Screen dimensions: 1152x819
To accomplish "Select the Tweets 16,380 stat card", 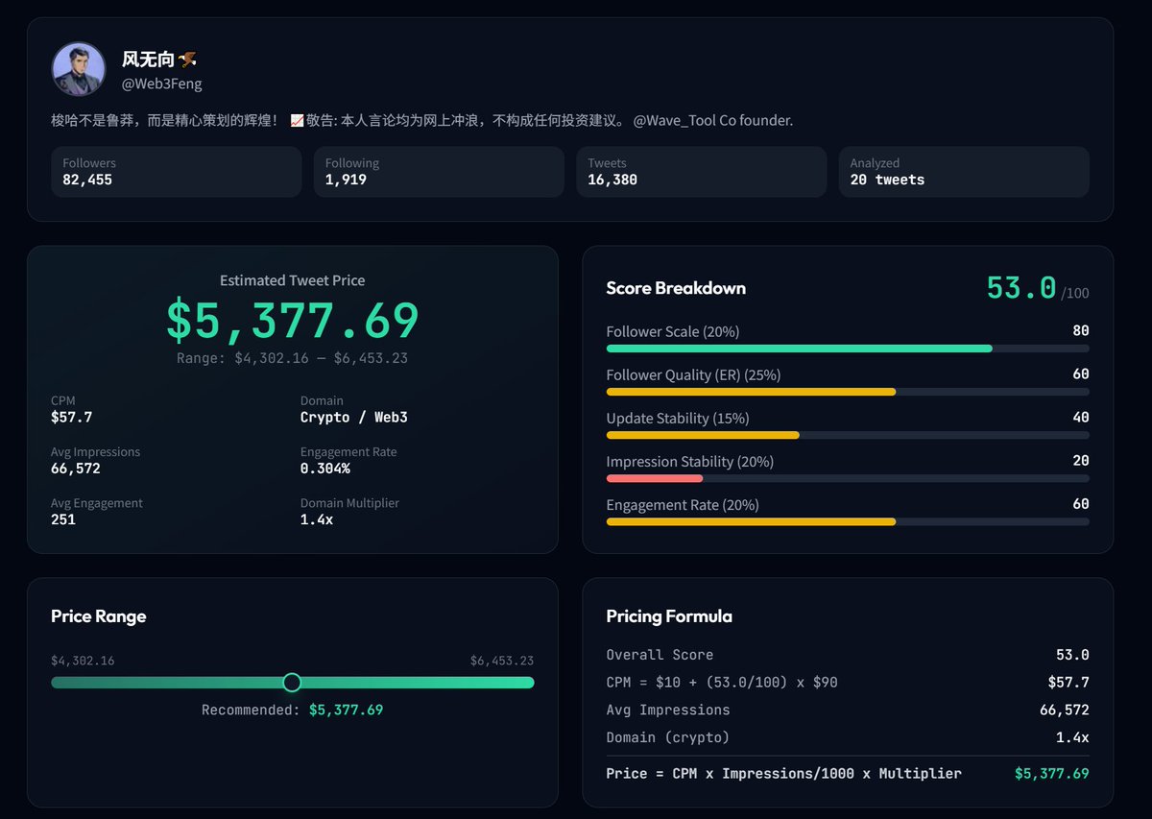I will 701,172.
